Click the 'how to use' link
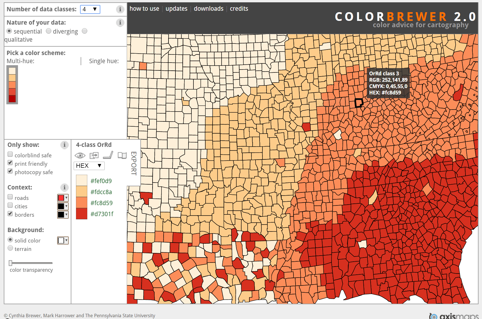This screenshot has height=319, width=482. pyautogui.click(x=144, y=8)
